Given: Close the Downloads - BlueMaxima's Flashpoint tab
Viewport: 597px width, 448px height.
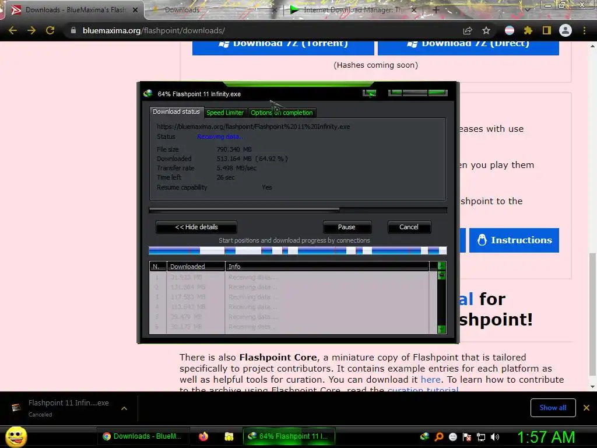Looking at the screenshot, I should point(135,10).
